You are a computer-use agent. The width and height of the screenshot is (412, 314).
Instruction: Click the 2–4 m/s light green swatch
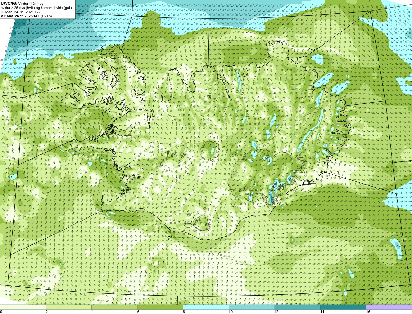point(69,307)
